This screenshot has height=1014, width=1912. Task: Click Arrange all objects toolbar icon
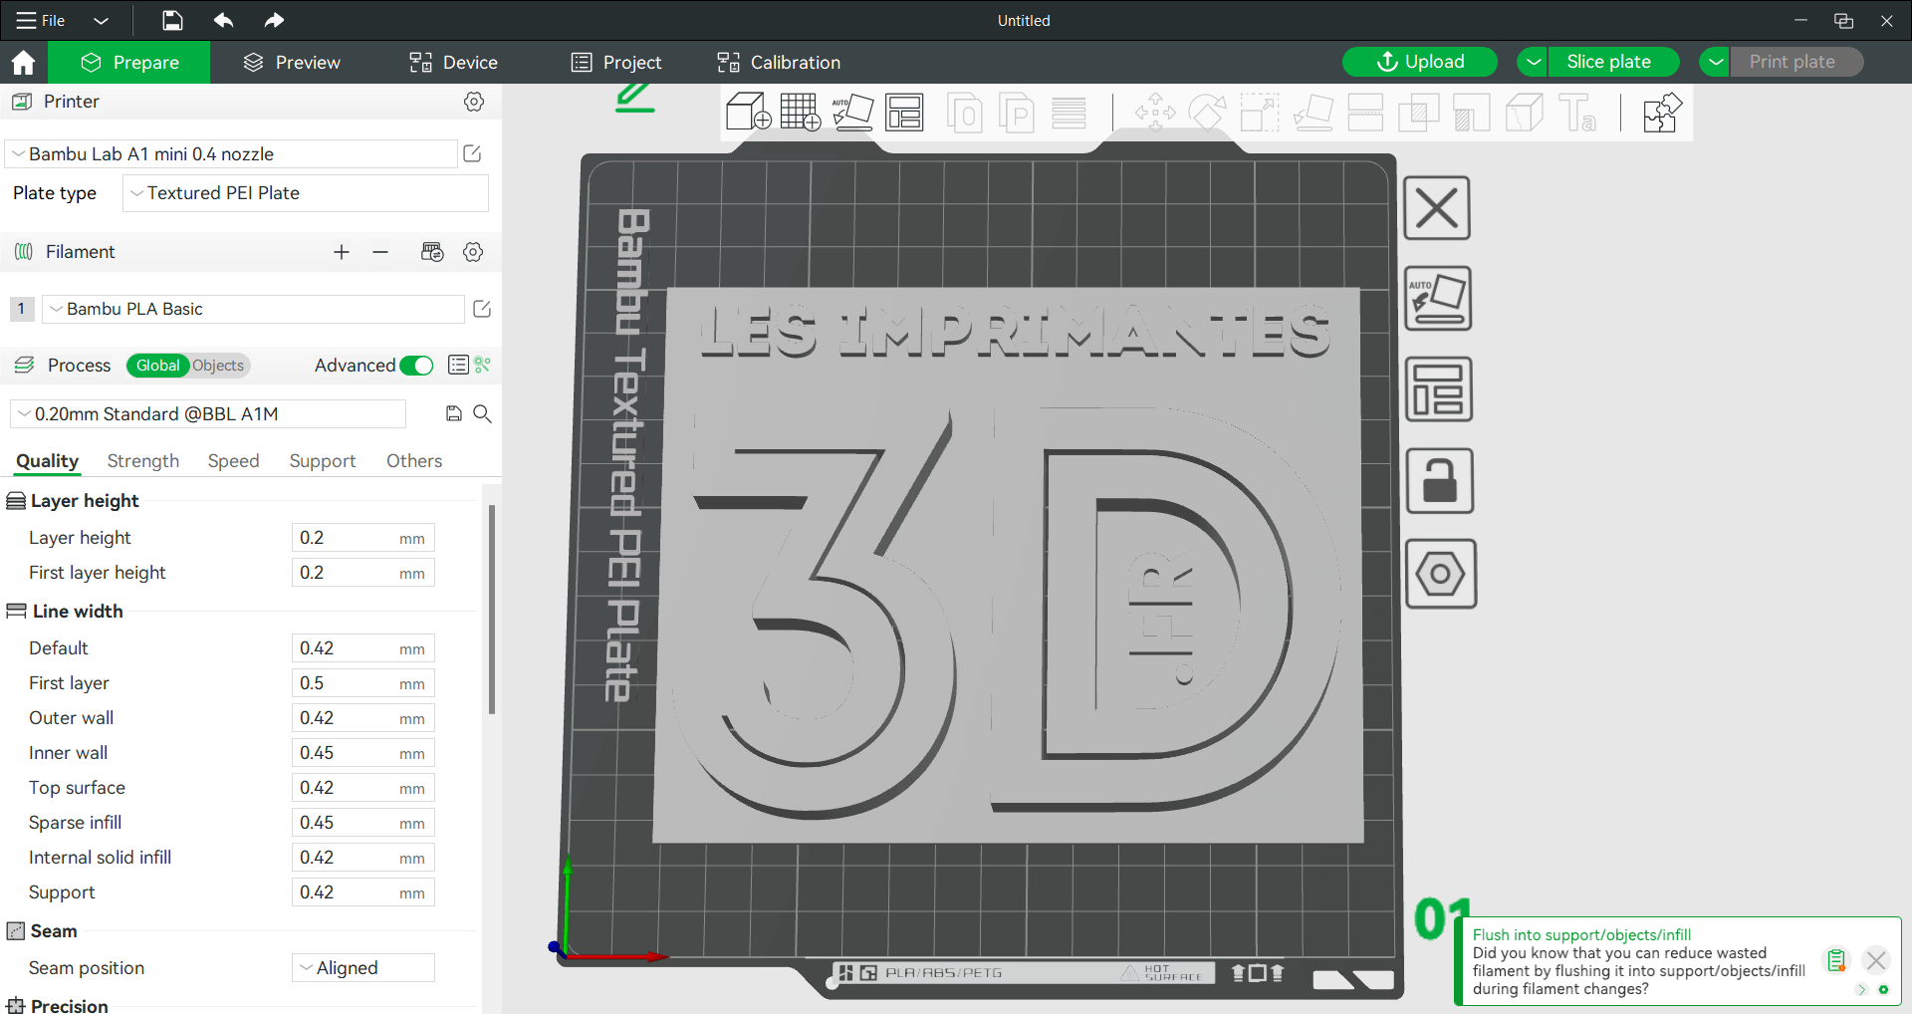click(904, 112)
